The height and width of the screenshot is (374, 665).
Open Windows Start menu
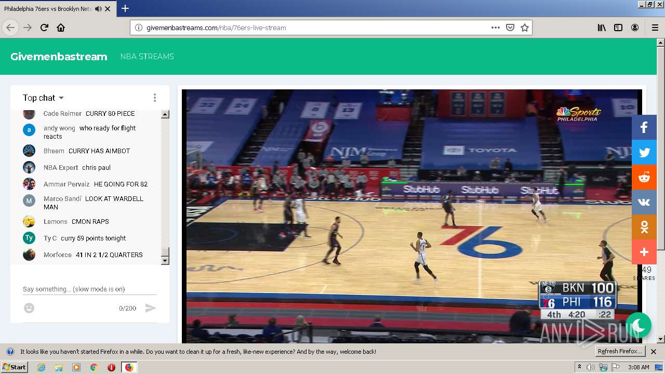tap(14, 367)
